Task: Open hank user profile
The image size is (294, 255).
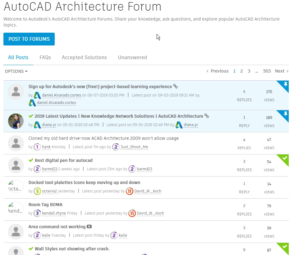Action: pos(46,147)
